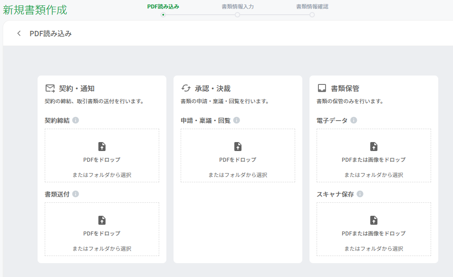
Task: Choose folder selection under 電子データ
Action: pos(374,175)
